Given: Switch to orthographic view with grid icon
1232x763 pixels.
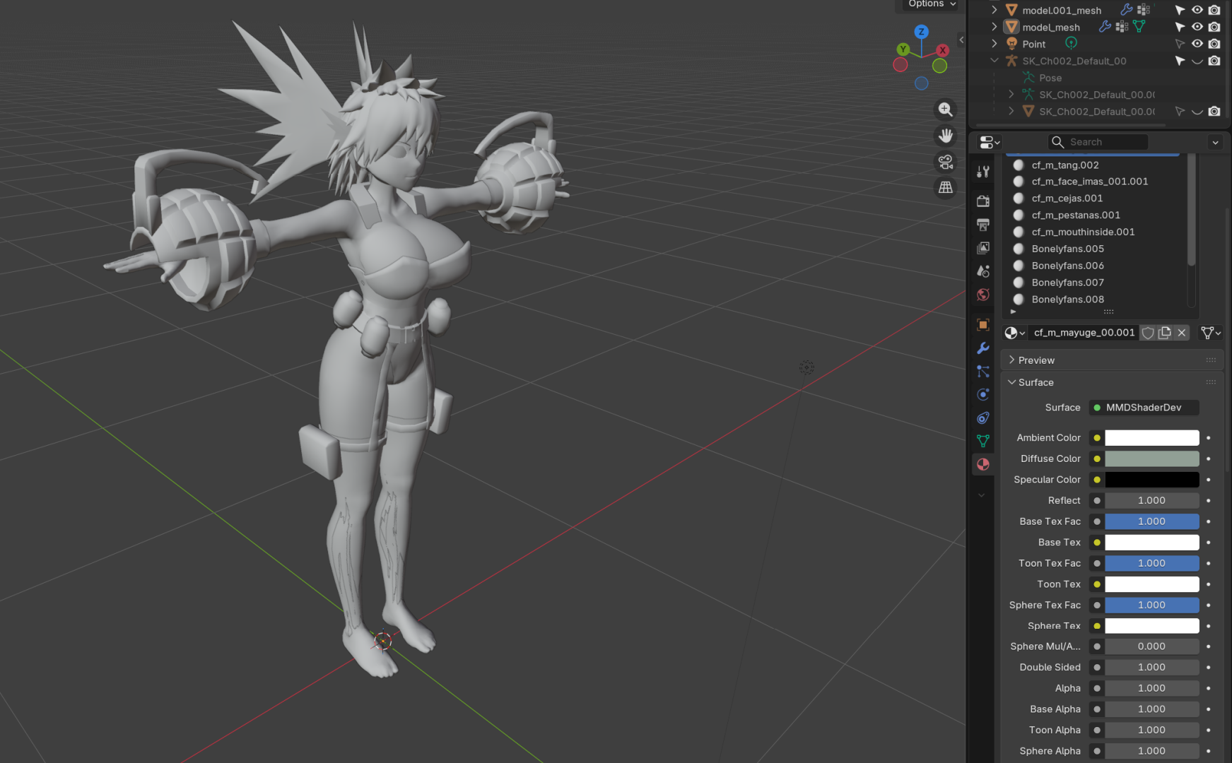Looking at the screenshot, I should (945, 188).
